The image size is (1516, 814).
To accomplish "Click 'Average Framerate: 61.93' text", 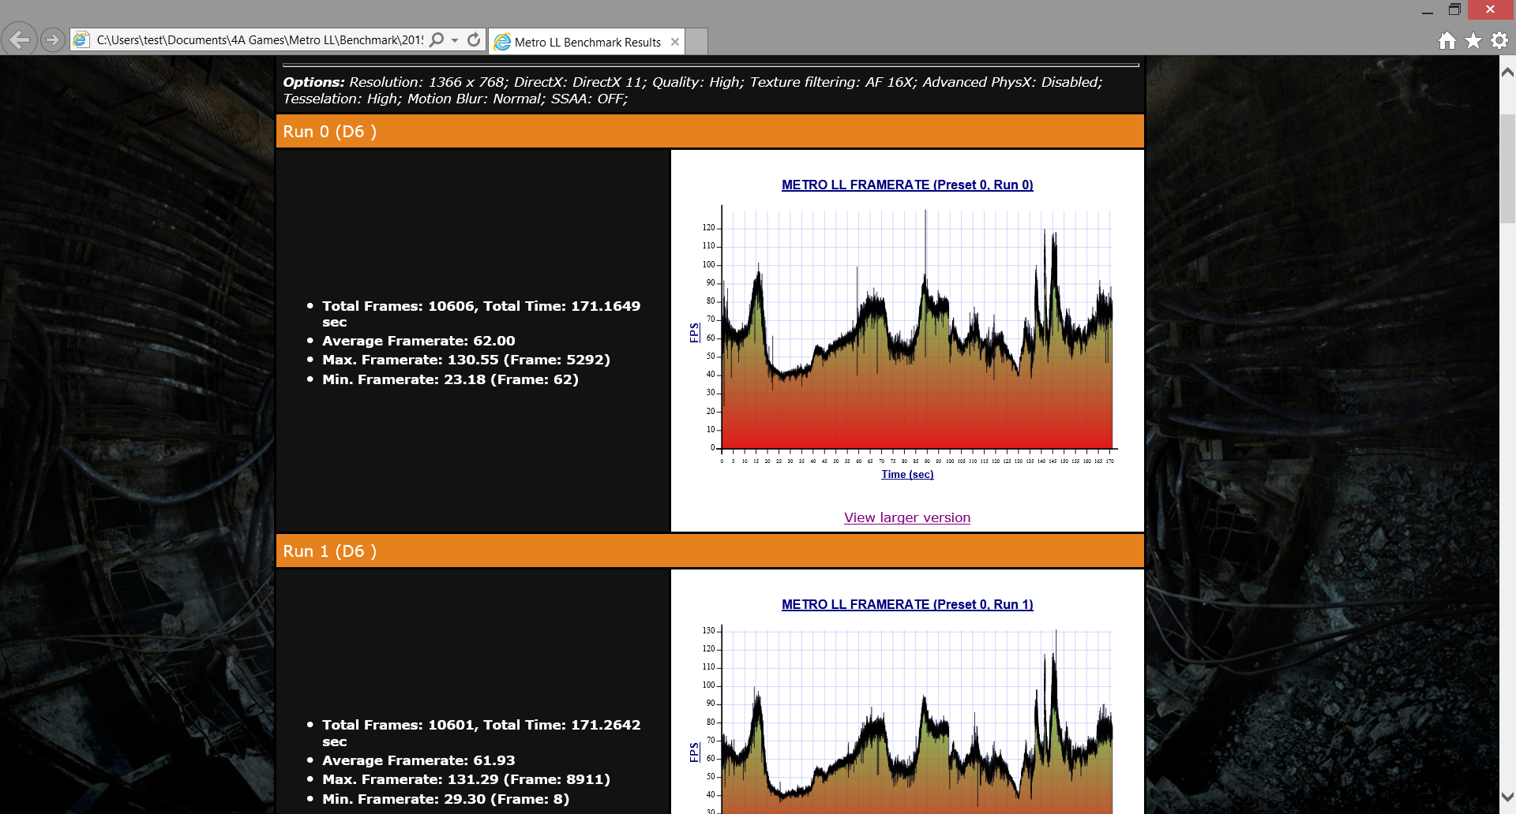I will [x=418, y=760].
